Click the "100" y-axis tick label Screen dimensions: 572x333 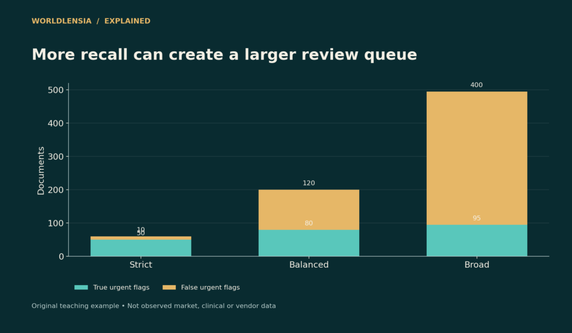pos(56,223)
